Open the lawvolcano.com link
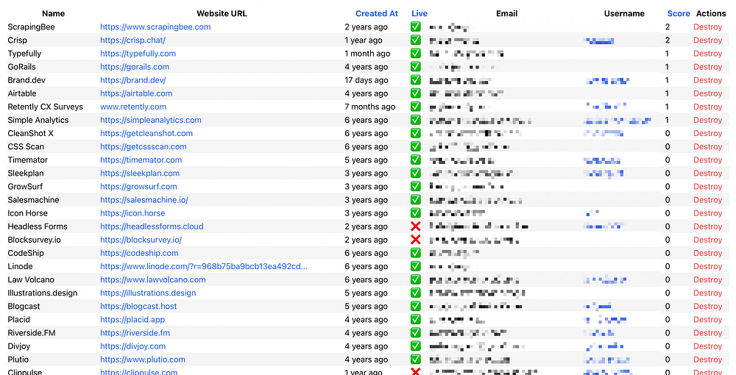 coord(152,280)
